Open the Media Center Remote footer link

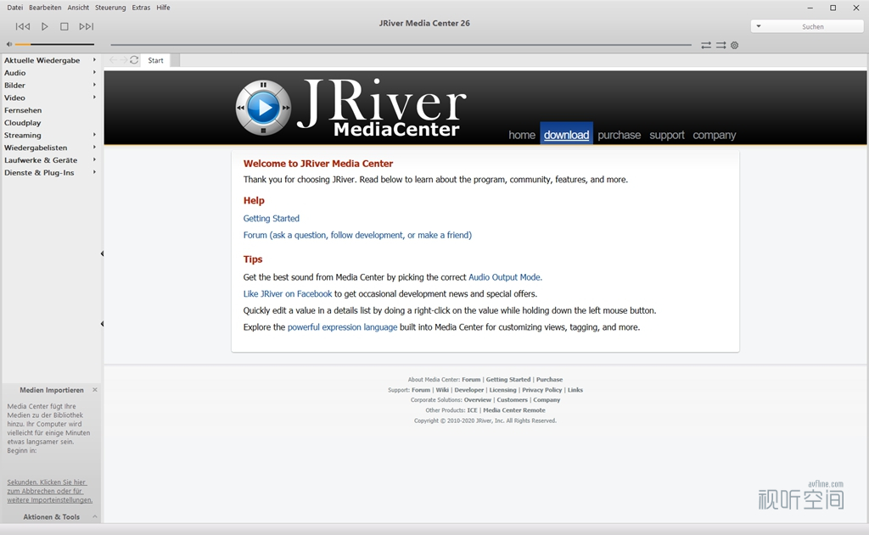[x=513, y=410]
